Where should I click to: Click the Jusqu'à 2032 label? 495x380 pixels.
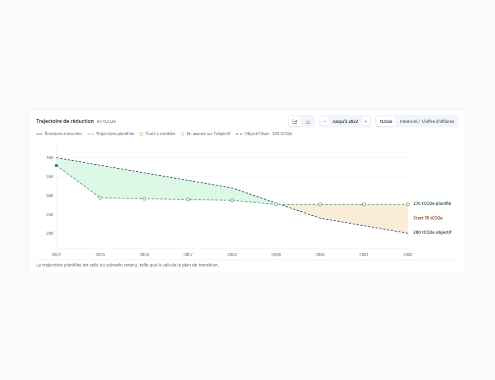(345, 121)
